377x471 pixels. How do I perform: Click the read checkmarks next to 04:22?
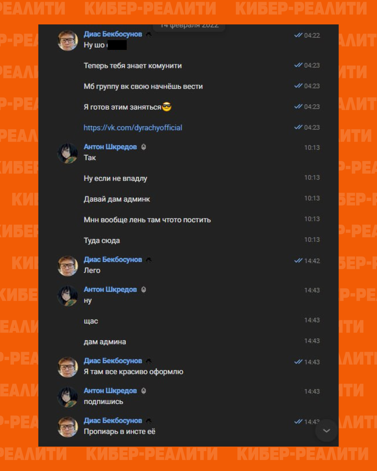click(298, 35)
